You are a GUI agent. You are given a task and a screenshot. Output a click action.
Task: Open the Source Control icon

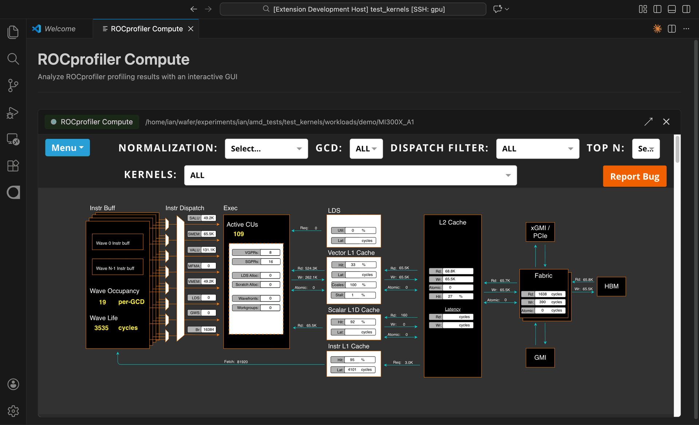click(x=13, y=85)
